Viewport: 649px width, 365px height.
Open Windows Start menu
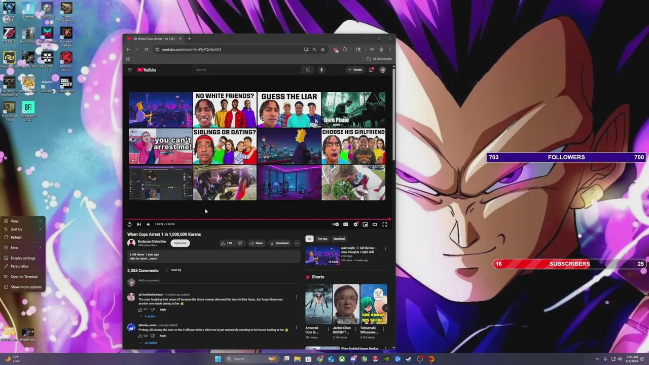[218, 359]
